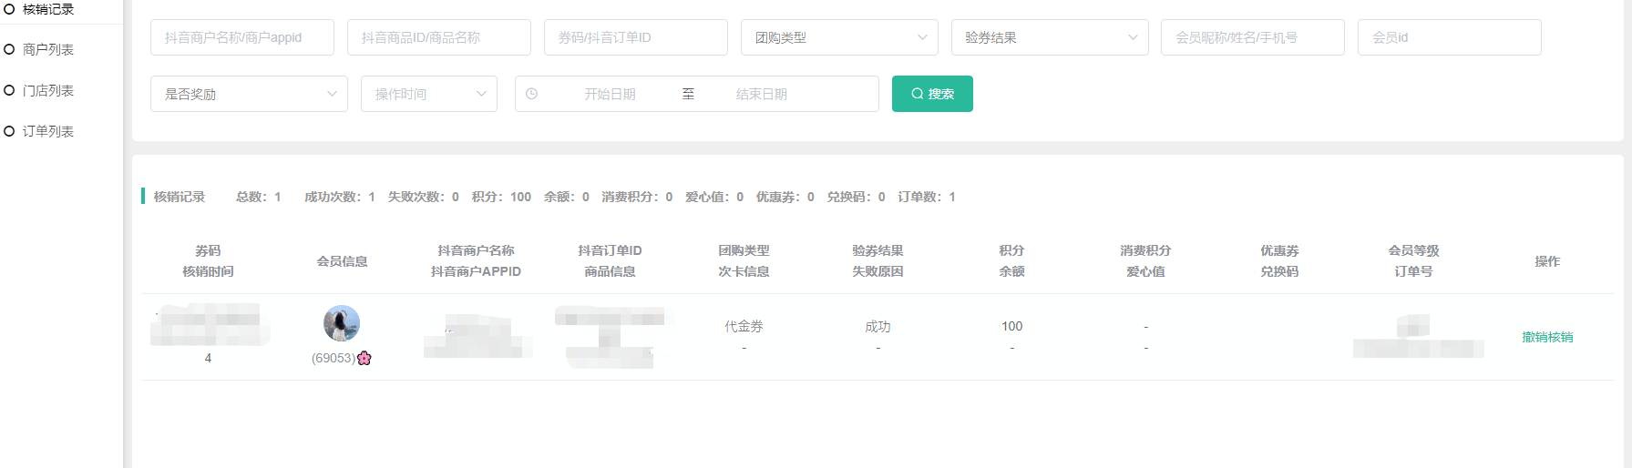Focus the 抖音商品ID/商品名称 input field
Viewport: 1632px width, 468px height.
click(x=438, y=37)
